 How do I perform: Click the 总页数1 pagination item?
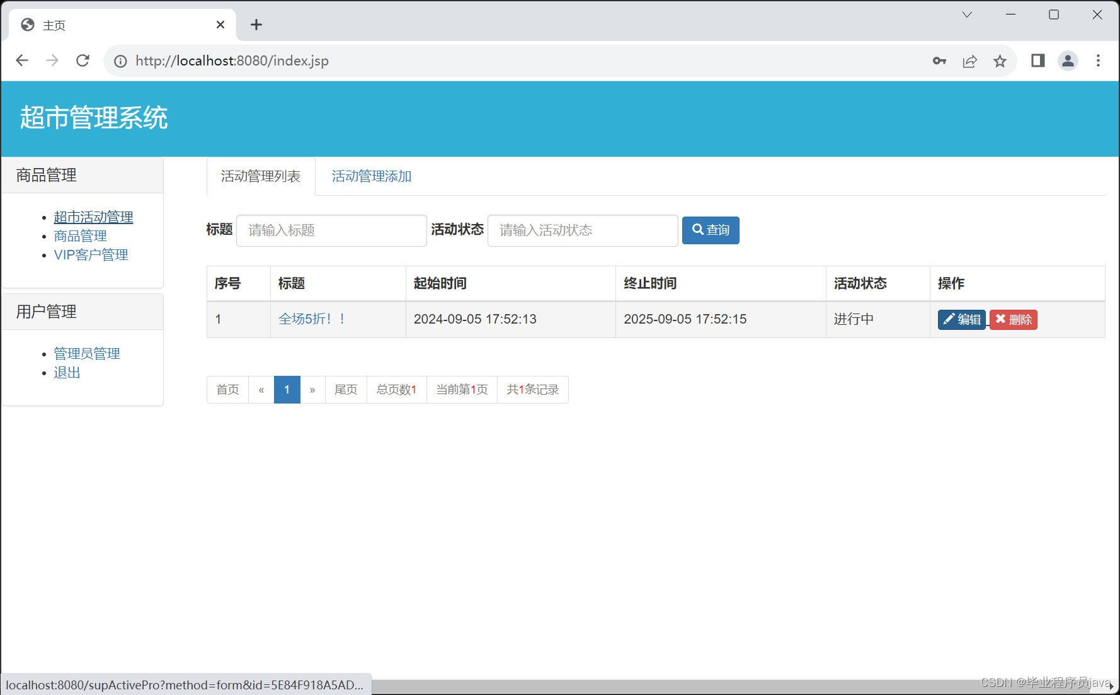pyautogui.click(x=397, y=390)
